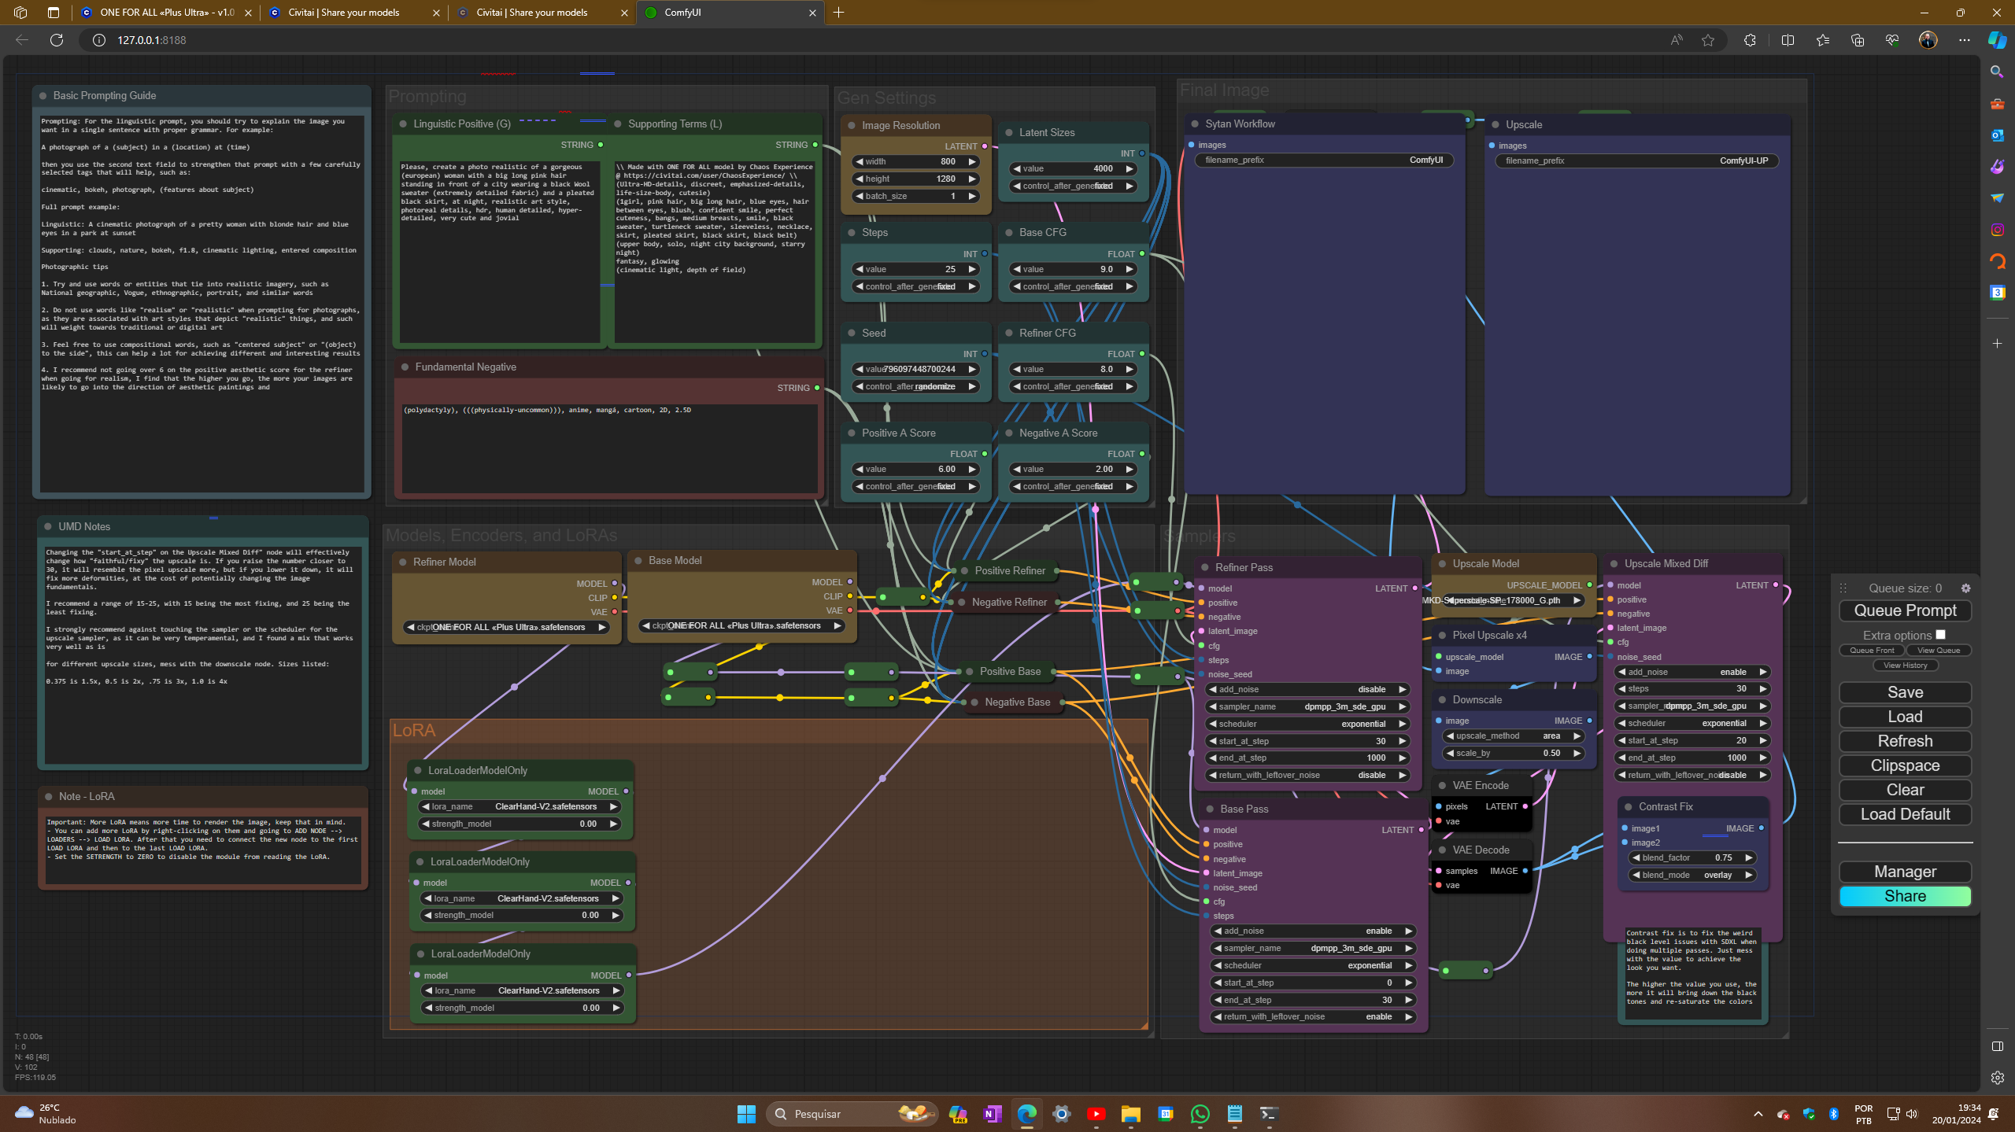Toggle return_with_leftover_noise on Base Pass
Image resolution: width=2015 pixels, height=1132 pixels.
pos(1312,1017)
